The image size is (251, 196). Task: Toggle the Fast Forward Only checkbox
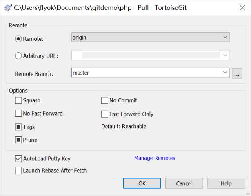point(104,114)
